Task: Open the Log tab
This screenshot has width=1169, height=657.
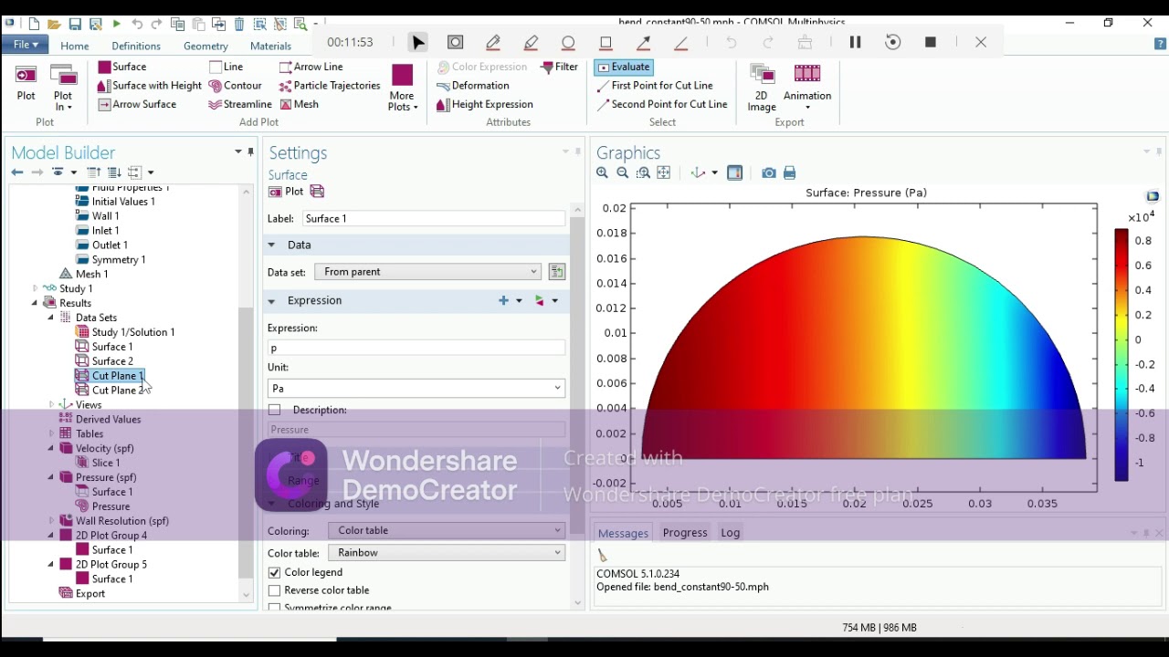Action: click(x=731, y=533)
